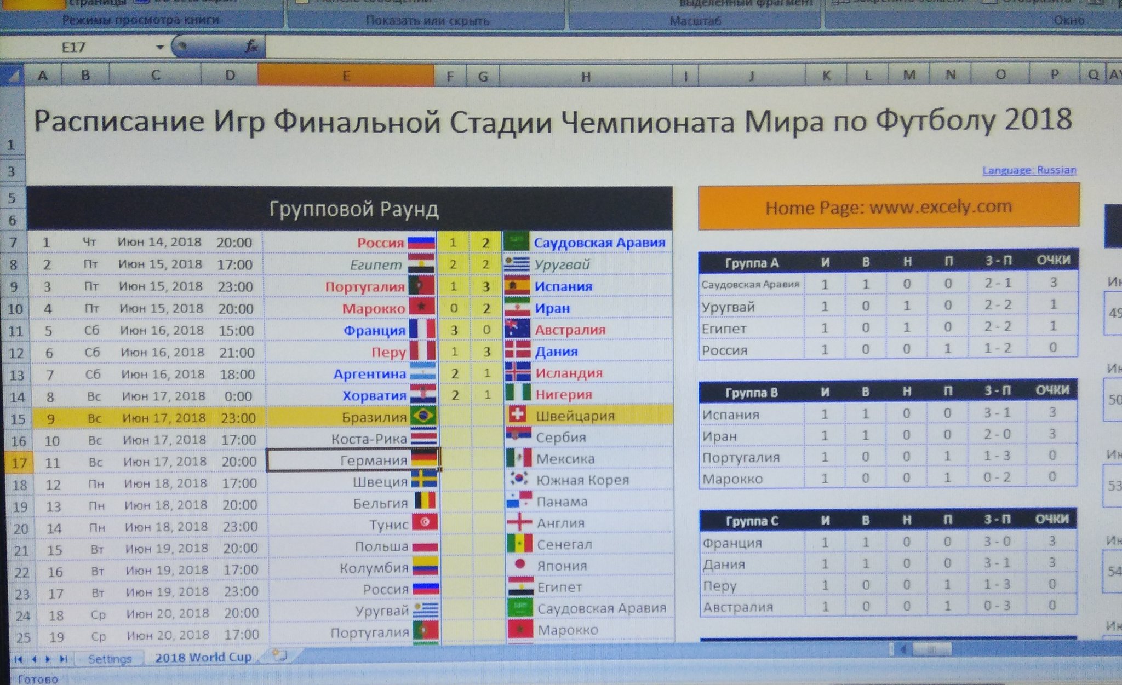Click the Colombia flag beside Колумбия
This screenshot has height=685, width=1122.
(426, 566)
